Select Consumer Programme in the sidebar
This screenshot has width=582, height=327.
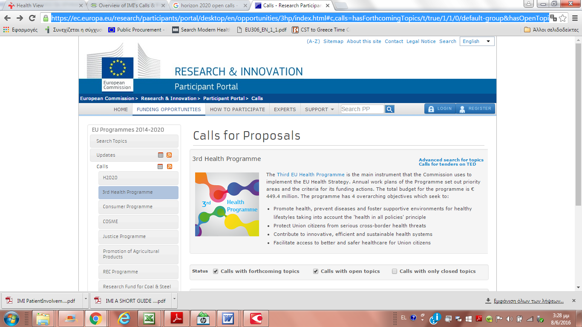click(138, 207)
